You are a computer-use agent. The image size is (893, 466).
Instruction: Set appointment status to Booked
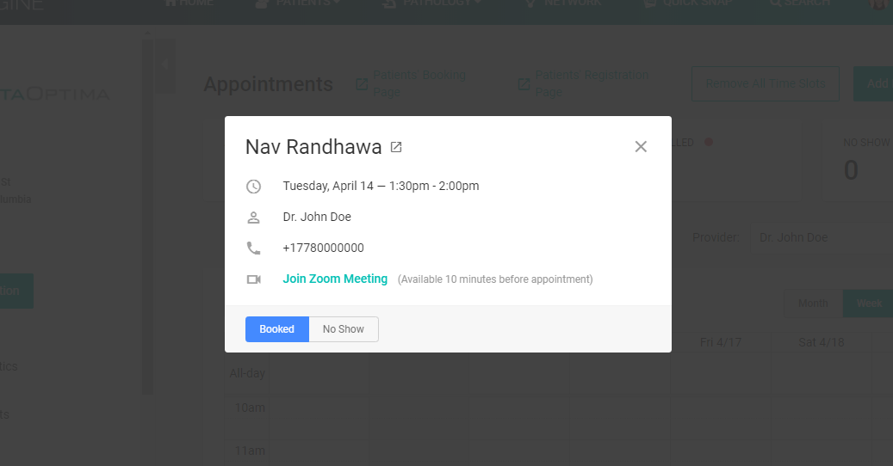point(276,329)
